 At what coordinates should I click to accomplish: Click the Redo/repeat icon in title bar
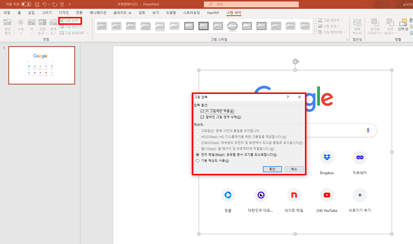pos(55,4)
